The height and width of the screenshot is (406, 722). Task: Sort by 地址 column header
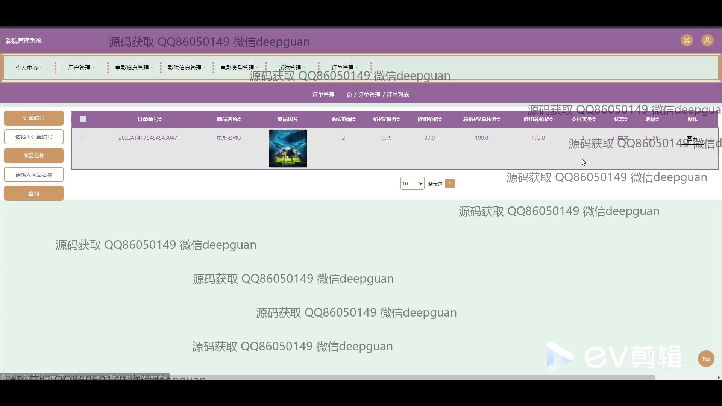point(652,119)
